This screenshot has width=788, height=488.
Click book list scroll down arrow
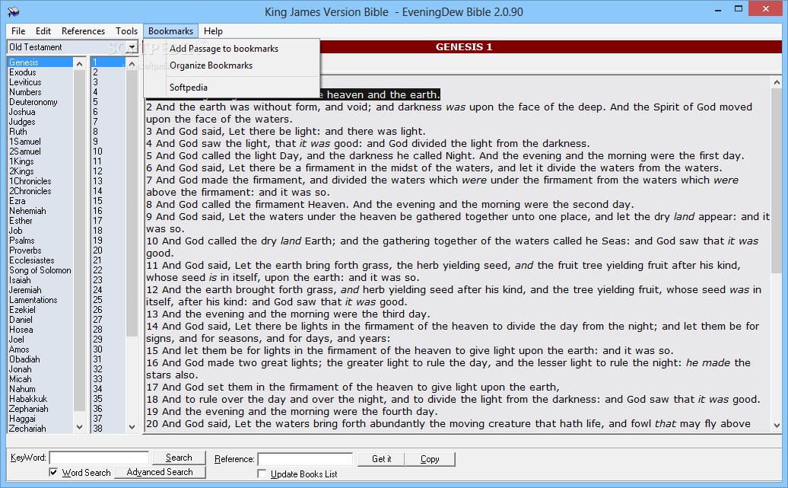pyautogui.click(x=79, y=427)
